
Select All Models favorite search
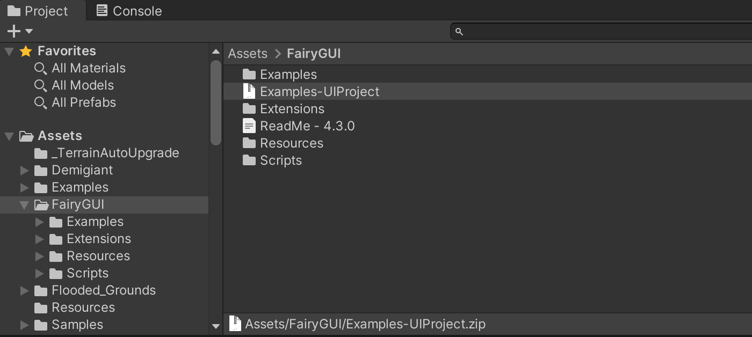(x=82, y=85)
